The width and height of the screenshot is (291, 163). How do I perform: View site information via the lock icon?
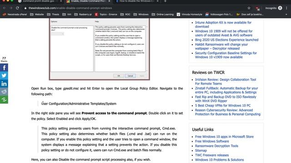coord(25,8)
